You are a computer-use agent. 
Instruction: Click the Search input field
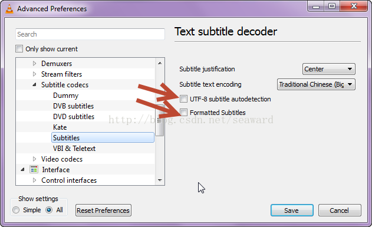point(90,34)
